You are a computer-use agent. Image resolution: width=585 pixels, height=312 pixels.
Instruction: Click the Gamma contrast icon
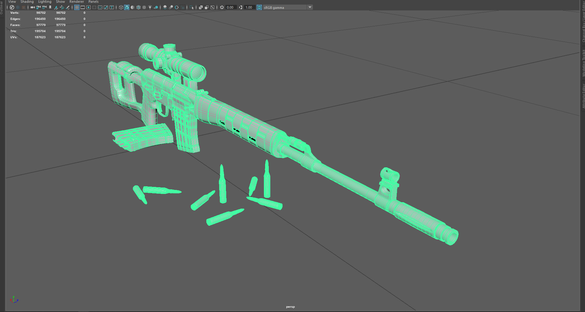pos(241,7)
